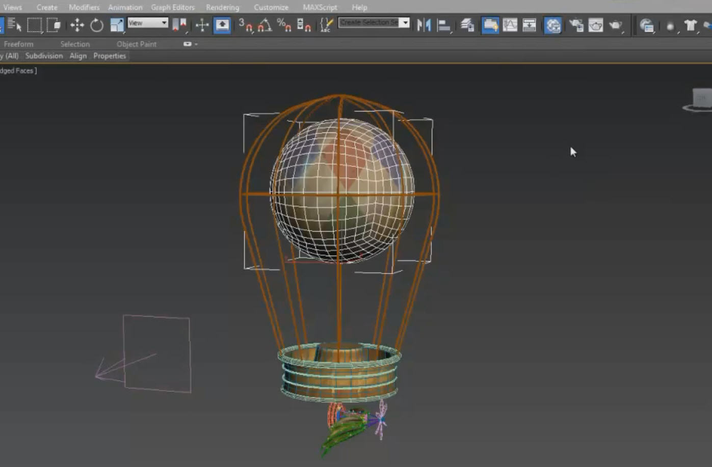The width and height of the screenshot is (712, 467).
Task: Toggle 3D Snaps
Action: [x=246, y=24]
